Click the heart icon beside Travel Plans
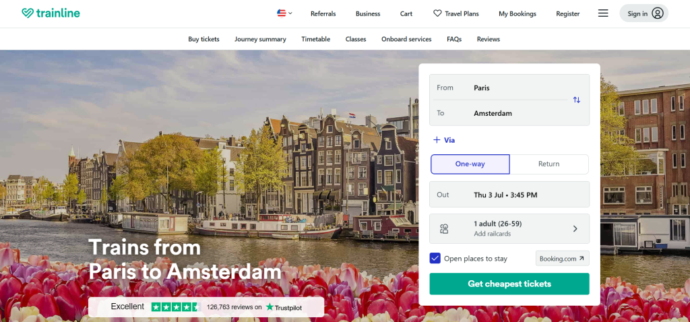Screen dimensions: 690x322 437,13
